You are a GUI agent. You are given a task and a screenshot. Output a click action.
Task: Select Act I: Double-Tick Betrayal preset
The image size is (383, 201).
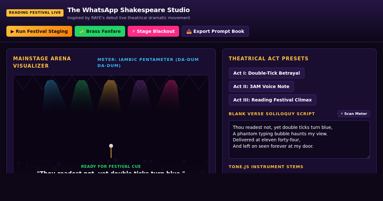tap(267, 73)
